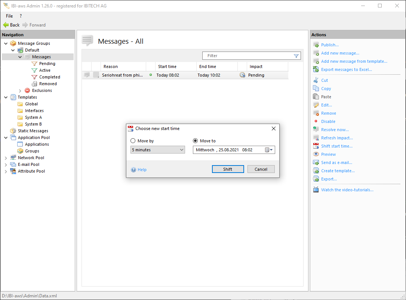Open the File menu

[x=9, y=16]
